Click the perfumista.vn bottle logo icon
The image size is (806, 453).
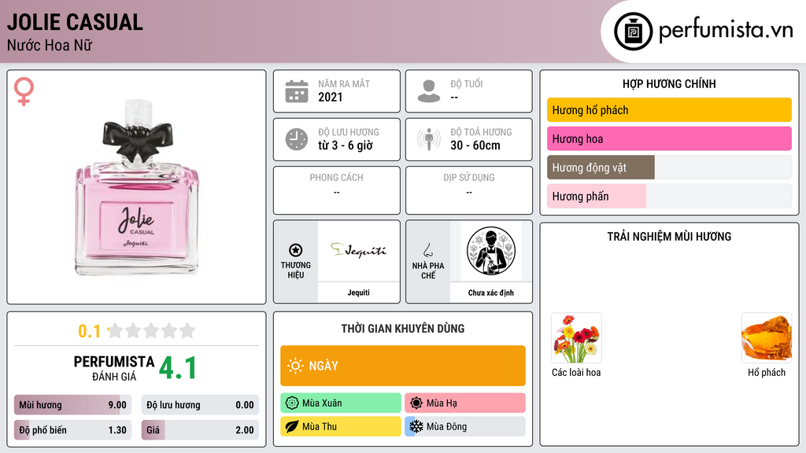(633, 31)
